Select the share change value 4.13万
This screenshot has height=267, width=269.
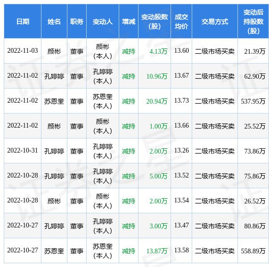coord(158,51)
